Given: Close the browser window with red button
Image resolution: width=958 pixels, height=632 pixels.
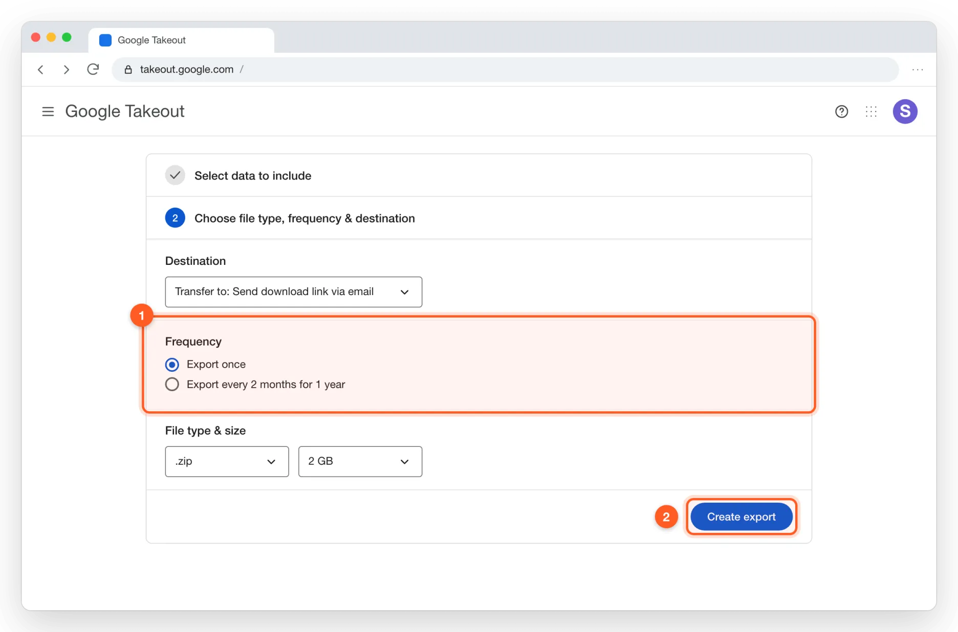Looking at the screenshot, I should pyautogui.click(x=36, y=37).
